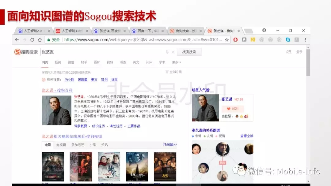Open the Opera extension icon in toolbar

pos(235,39)
